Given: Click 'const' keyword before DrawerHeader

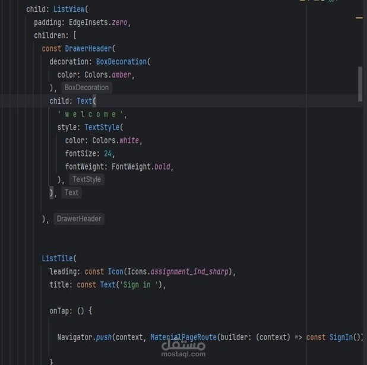Looking at the screenshot, I should tap(51, 49).
